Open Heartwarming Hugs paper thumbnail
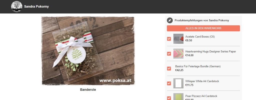This screenshot has height=100, width=256. 178,54
